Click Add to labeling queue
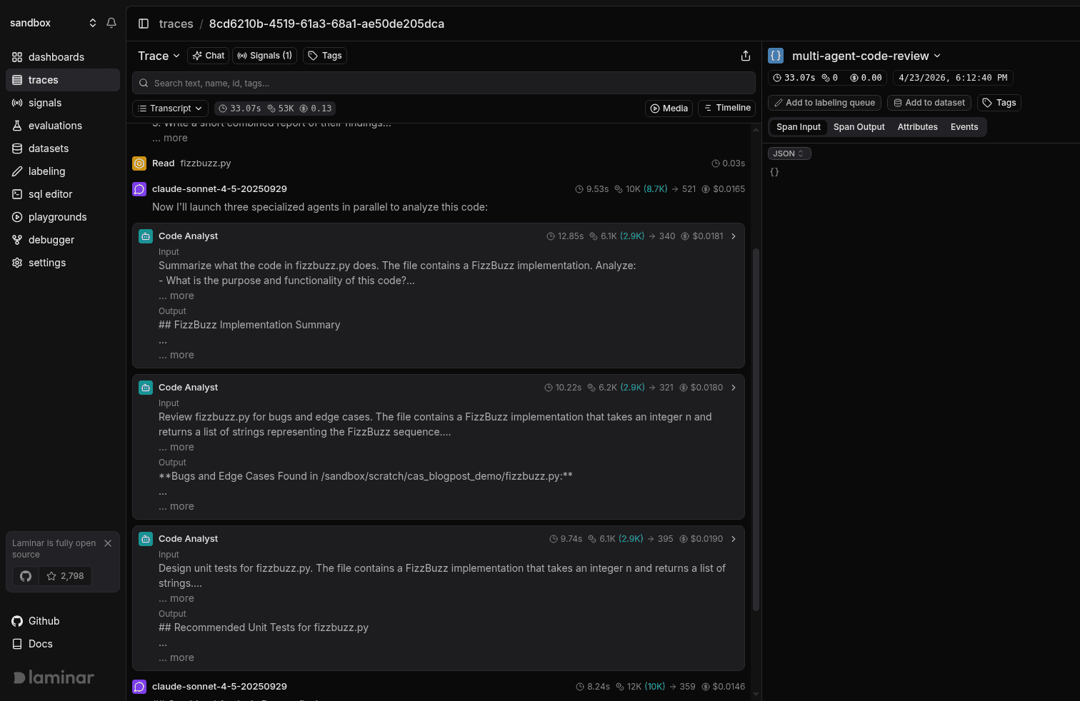1080x701 pixels. tap(824, 102)
